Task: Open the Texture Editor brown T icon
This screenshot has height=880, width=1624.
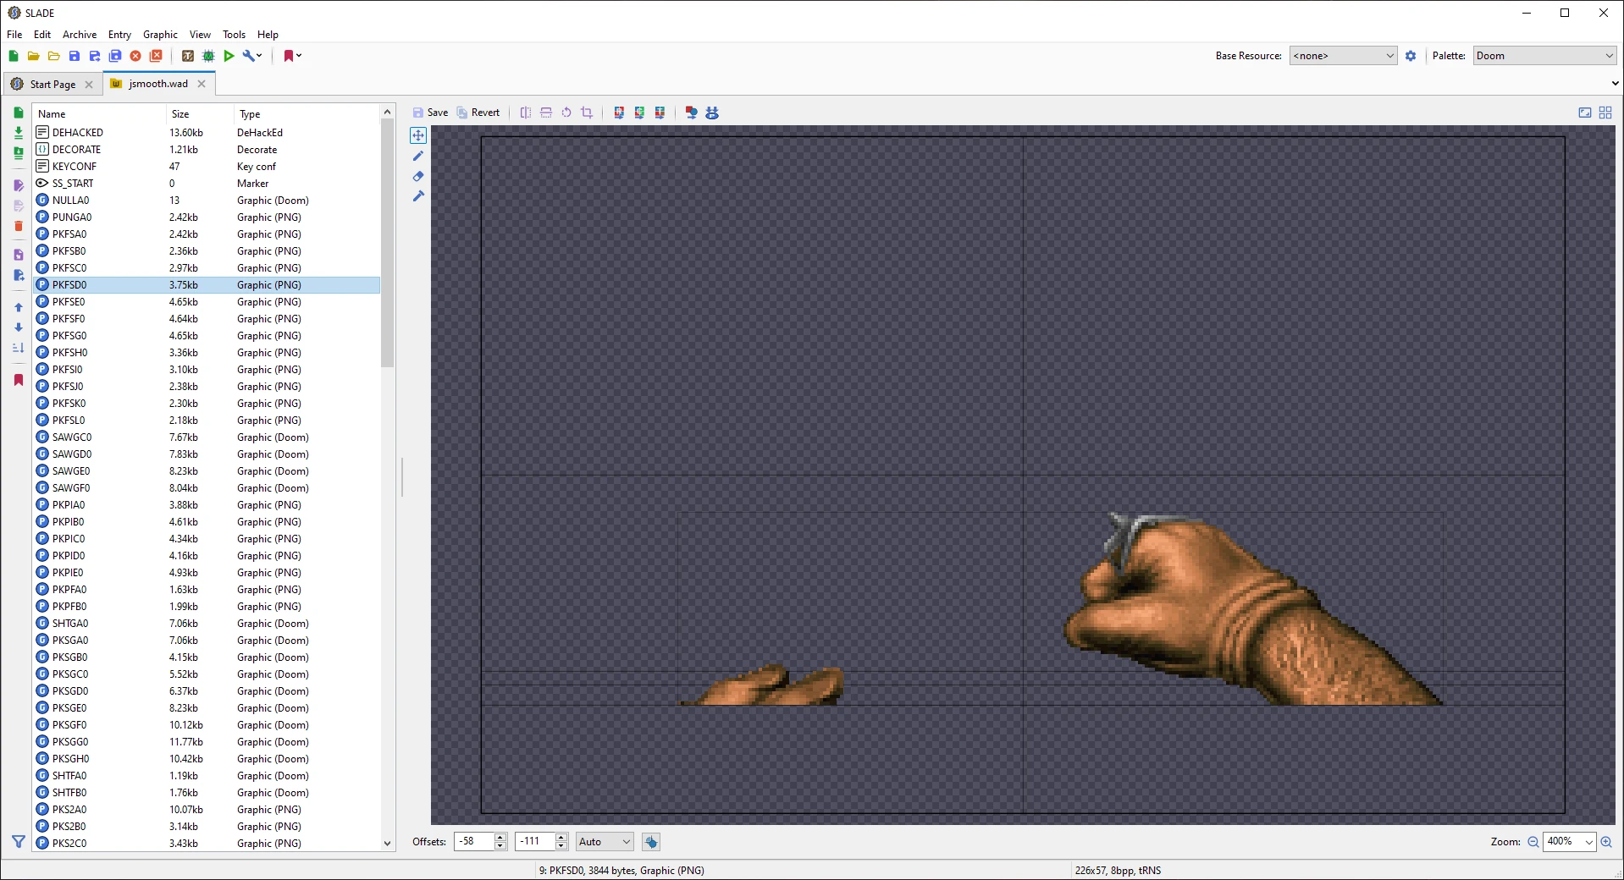Action: pyautogui.click(x=188, y=56)
